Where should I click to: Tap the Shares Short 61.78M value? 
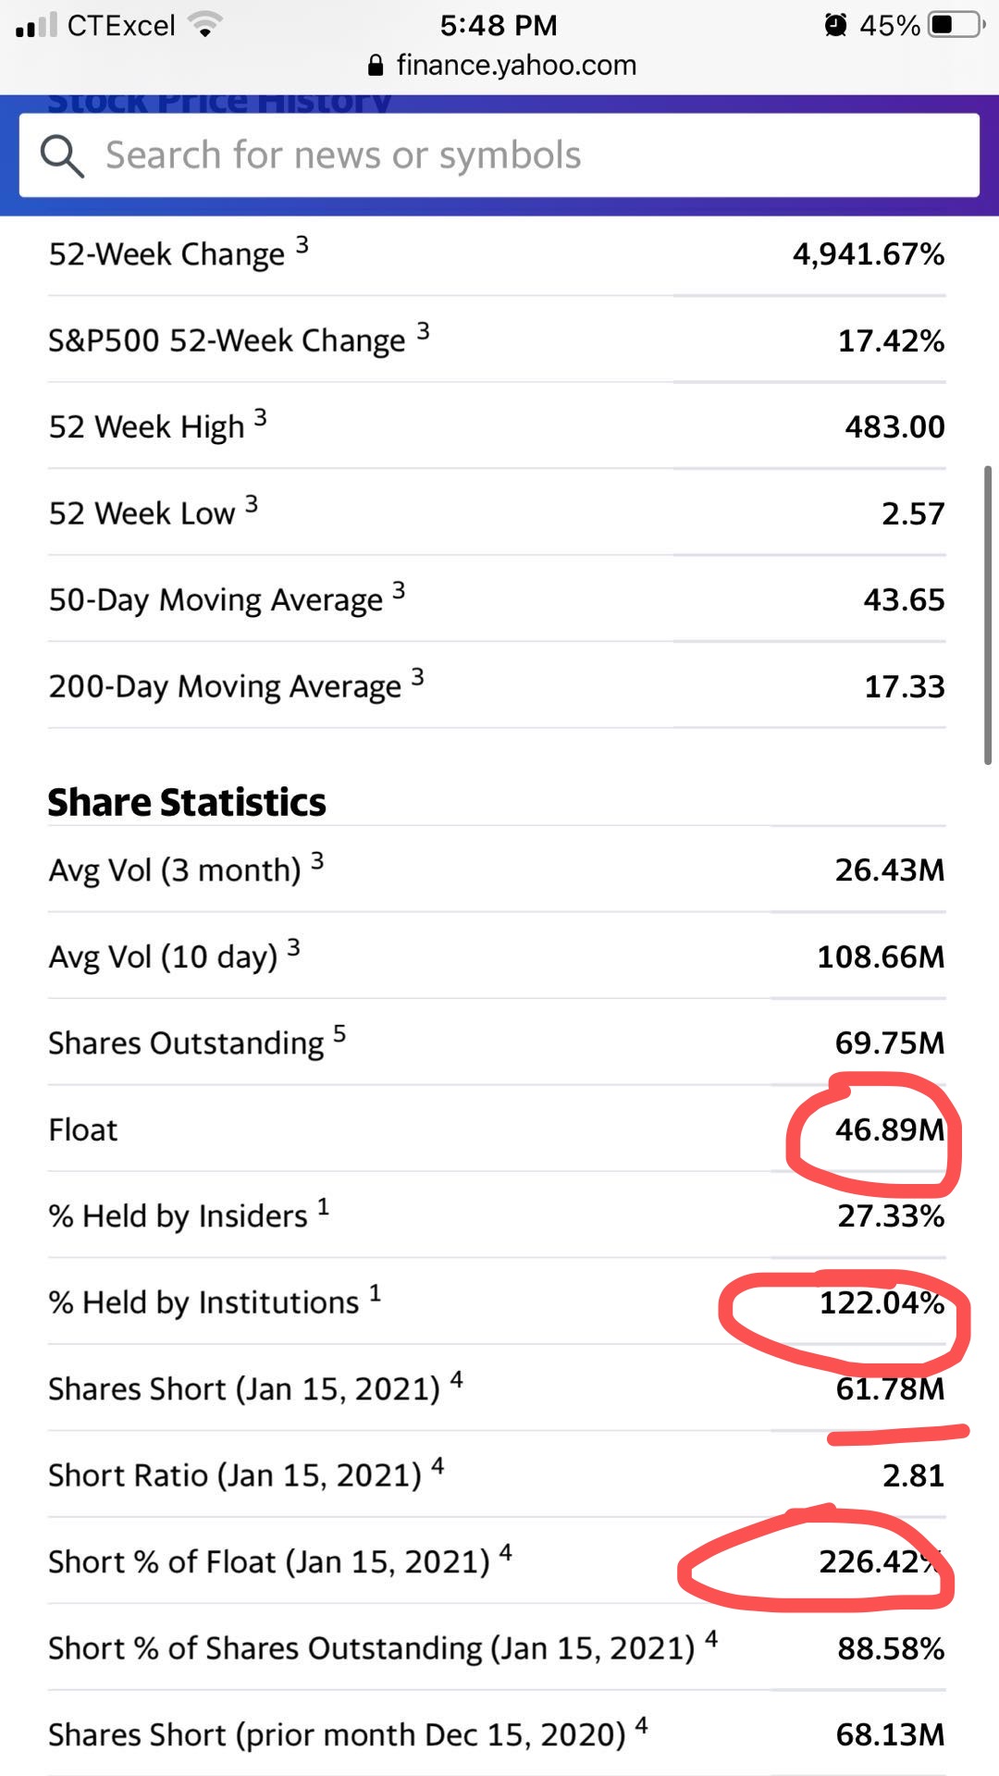890,1388
